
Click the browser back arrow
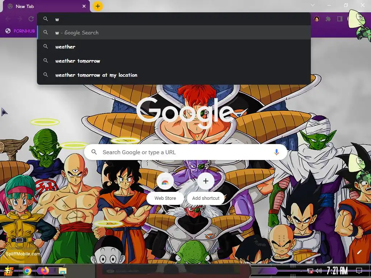tap(8, 19)
